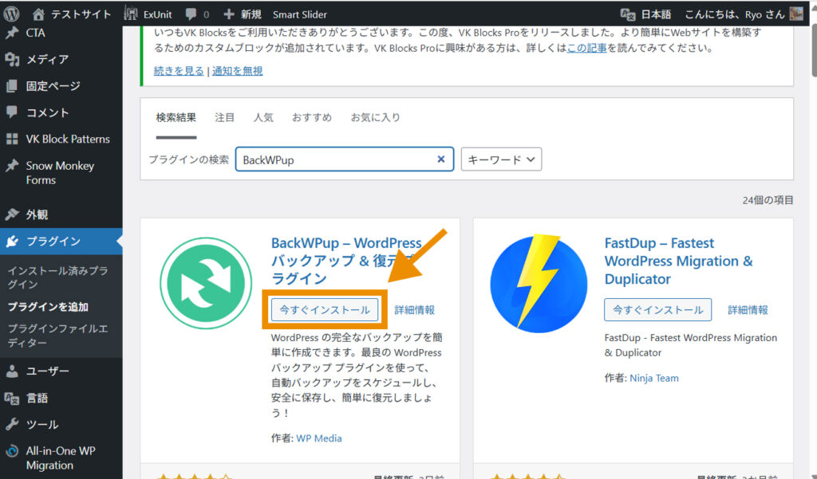This screenshot has width=817, height=479.
Task: Expand the キーワード search type dropdown
Action: (x=501, y=159)
